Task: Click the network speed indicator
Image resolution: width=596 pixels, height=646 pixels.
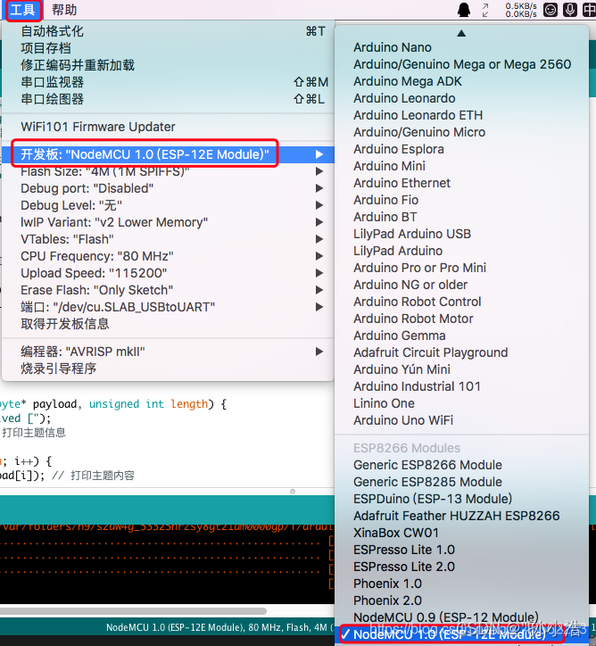Action: 521,10
